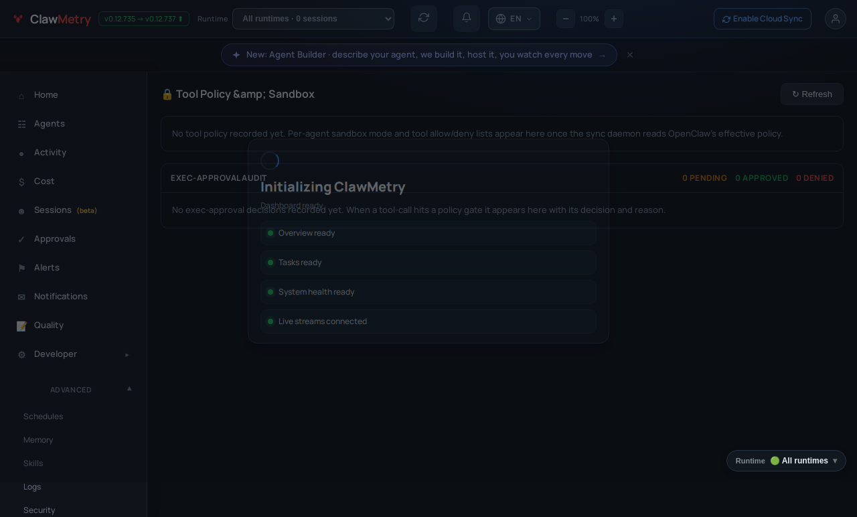The width and height of the screenshot is (857, 517).
Task: Click the Initializing ClawMetry heading
Action: pyautogui.click(x=333, y=187)
